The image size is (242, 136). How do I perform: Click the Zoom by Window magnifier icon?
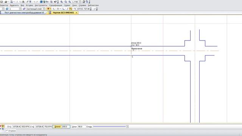pos(65,2)
